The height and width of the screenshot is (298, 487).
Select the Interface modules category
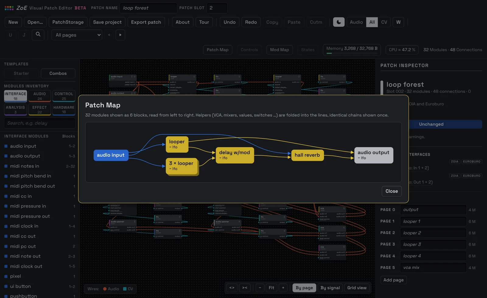tap(16, 96)
